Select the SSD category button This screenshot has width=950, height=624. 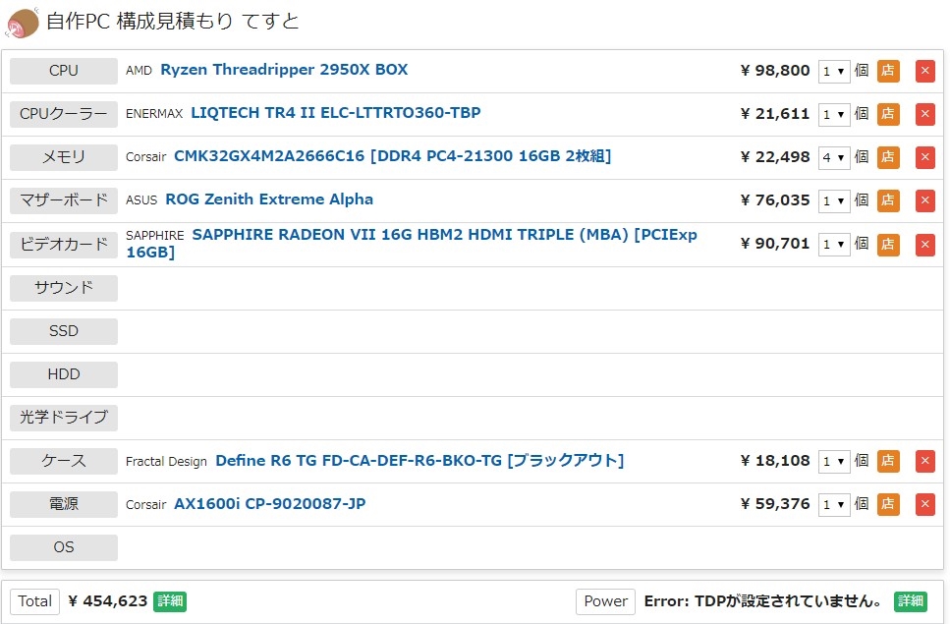tap(64, 331)
